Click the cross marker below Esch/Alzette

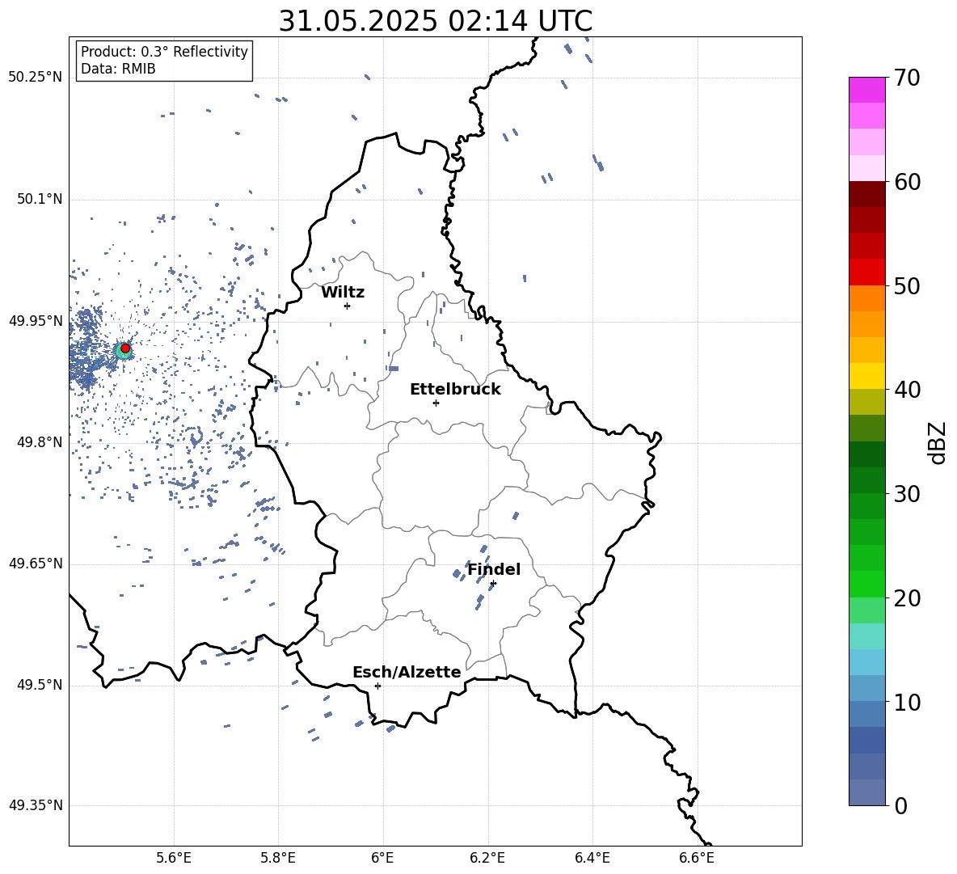pos(377,686)
